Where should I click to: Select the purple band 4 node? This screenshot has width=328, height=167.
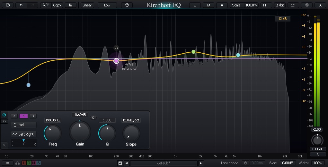[x=116, y=61]
